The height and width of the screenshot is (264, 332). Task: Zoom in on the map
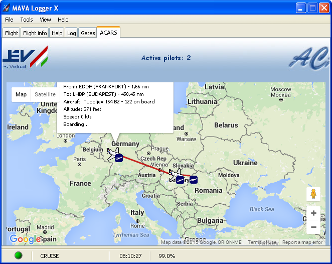(313, 213)
